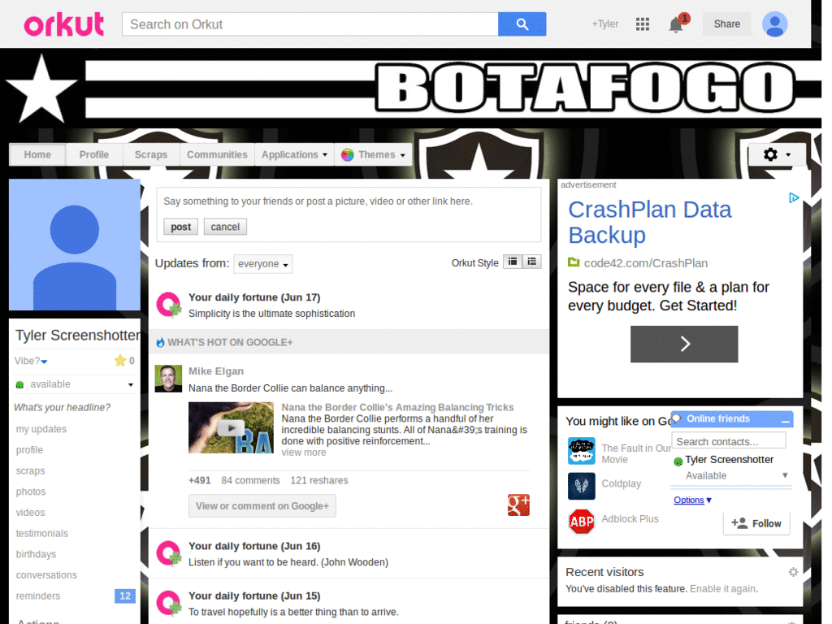Image resolution: width=832 pixels, height=624 pixels.
Task: Click the Recent visitors settings gear
Action: 793,572
